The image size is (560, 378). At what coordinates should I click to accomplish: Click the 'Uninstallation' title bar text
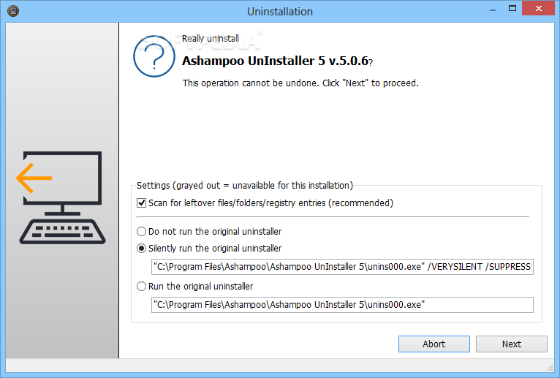pos(279,11)
